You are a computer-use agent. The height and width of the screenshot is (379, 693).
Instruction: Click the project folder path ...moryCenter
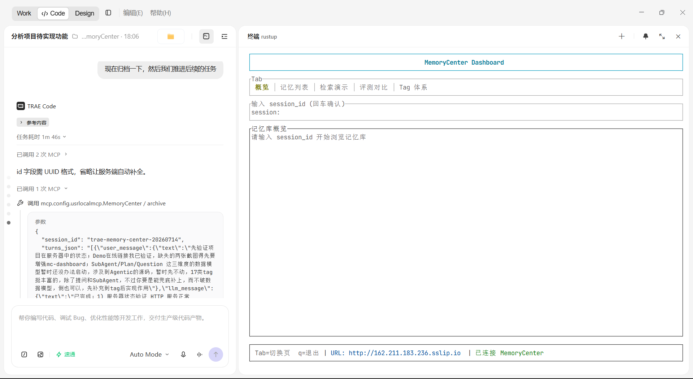click(x=100, y=36)
